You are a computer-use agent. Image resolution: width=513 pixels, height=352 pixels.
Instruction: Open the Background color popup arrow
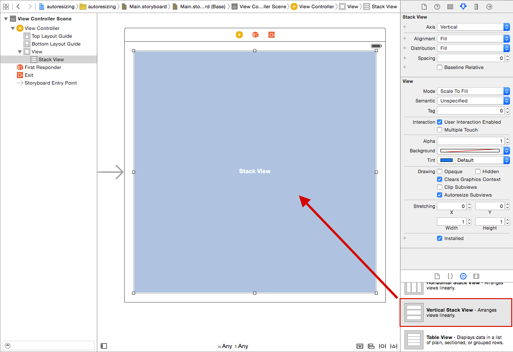tap(506, 151)
